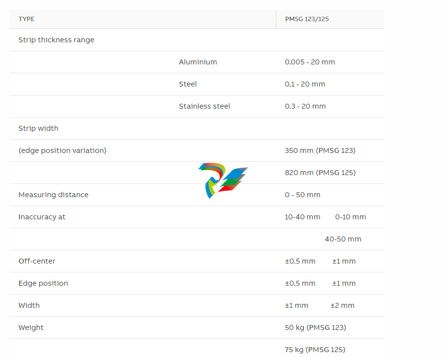
Task: Select the 50 kg (PMSG 123) weight value
Action: coord(315,327)
